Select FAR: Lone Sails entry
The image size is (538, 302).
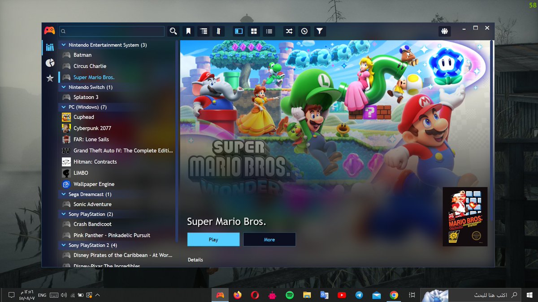(117, 140)
